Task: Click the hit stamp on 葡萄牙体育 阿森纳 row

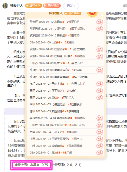Action: coord(99,70)
